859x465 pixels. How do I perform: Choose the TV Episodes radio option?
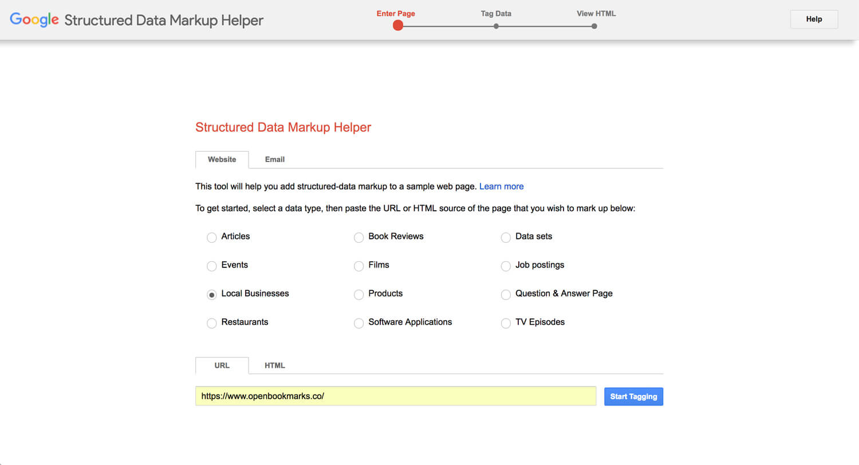click(x=506, y=323)
